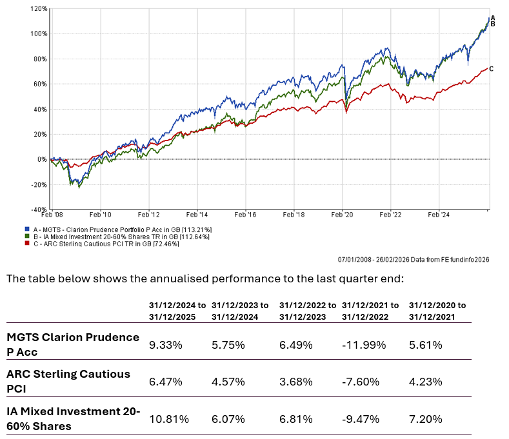Click the 'MGTS Clarion Prudence P Acc' row label
This screenshot has width=509, height=439.
(x=72, y=344)
